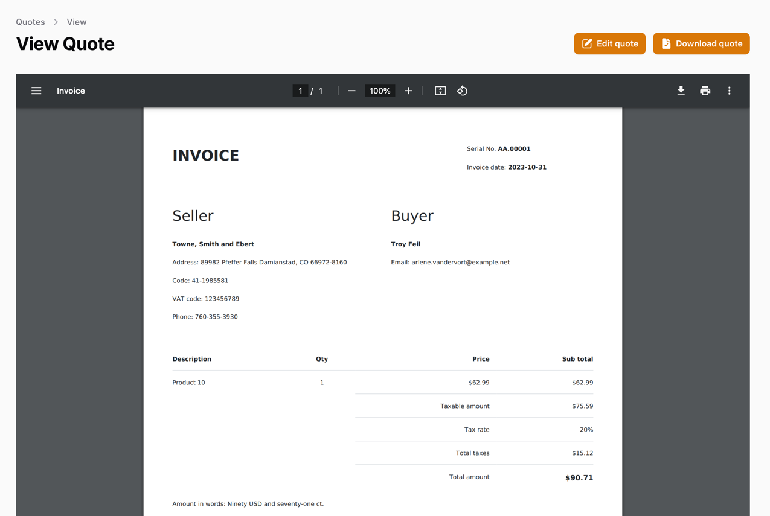Click the 100% zoom level field

(380, 91)
